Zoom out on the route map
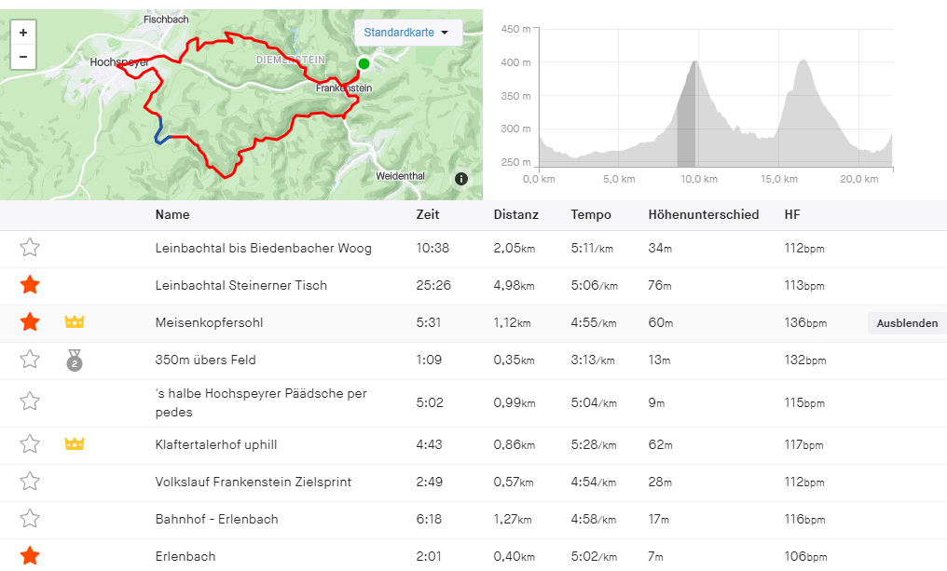This screenshot has height=571, width=947. point(22,57)
